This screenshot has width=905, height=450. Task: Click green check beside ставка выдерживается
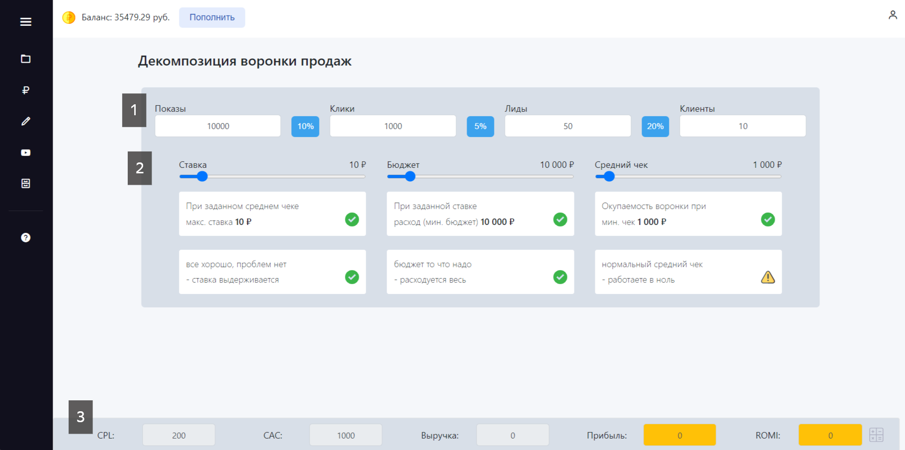(352, 277)
